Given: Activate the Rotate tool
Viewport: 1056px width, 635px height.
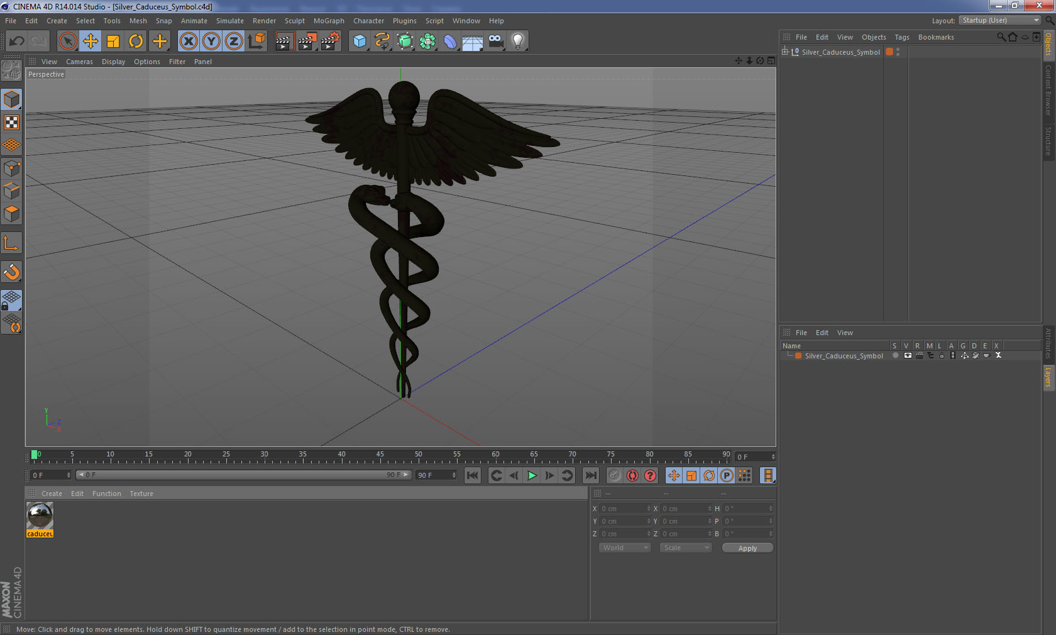Looking at the screenshot, I should [x=136, y=41].
